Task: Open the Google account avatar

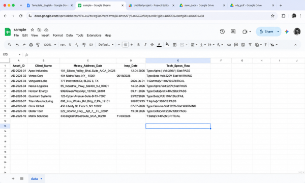Action: (x=297, y=32)
